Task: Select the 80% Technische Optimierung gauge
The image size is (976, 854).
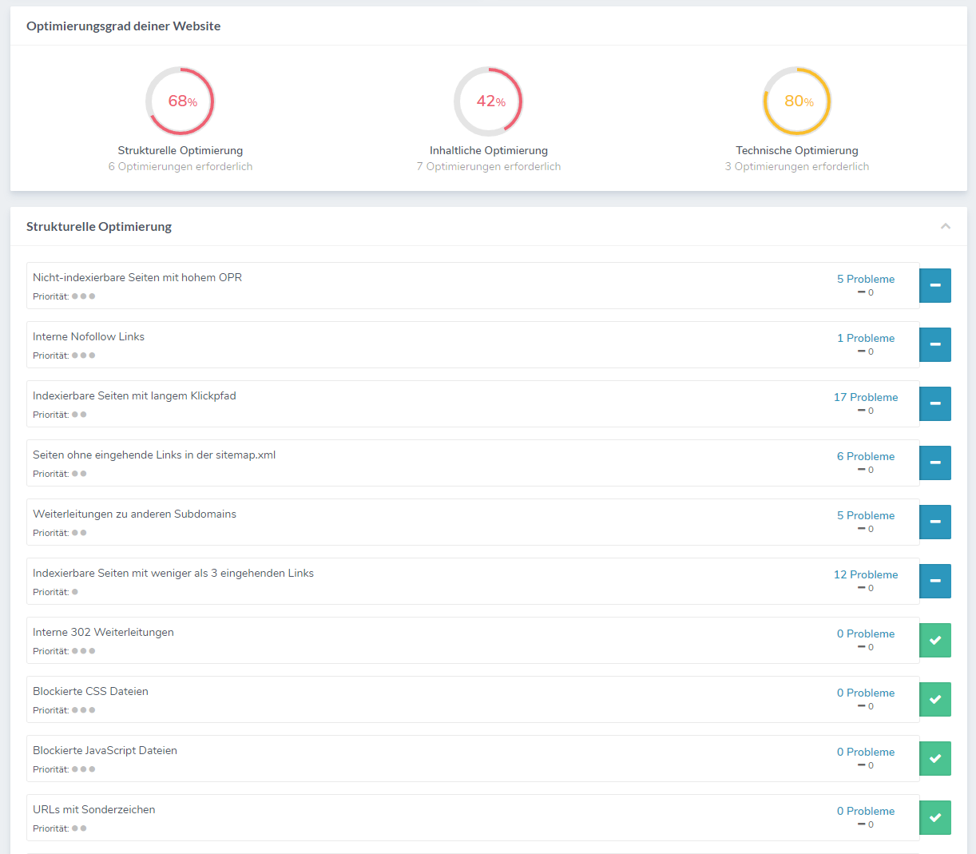Action: (x=797, y=101)
